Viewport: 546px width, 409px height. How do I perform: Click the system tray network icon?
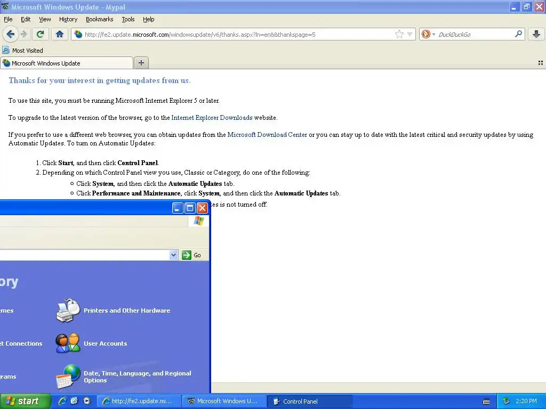click(x=507, y=401)
